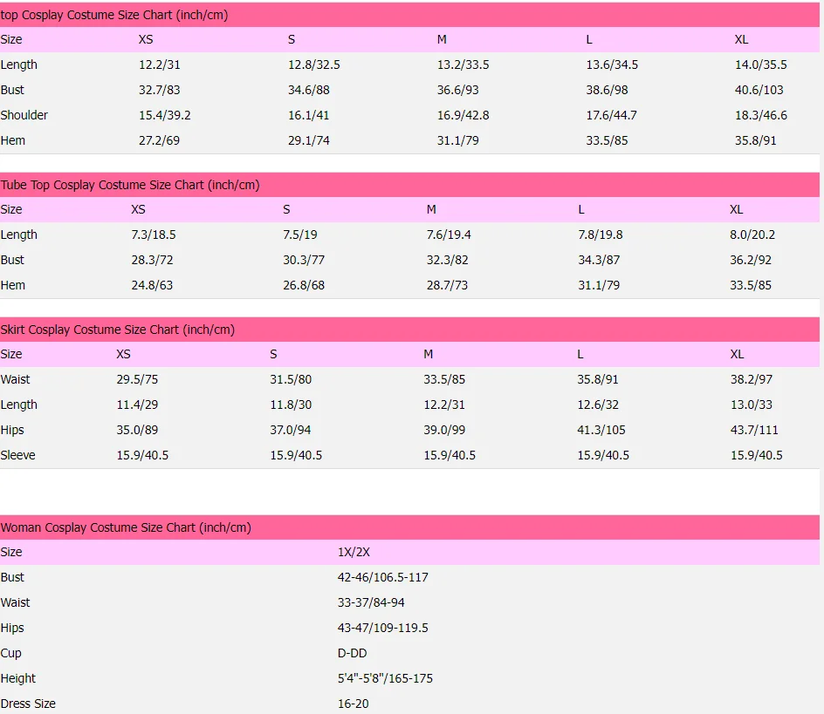Select the hips range '43-47/109-119.5'
Image resolution: width=824 pixels, height=714 pixels.
[382, 628]
